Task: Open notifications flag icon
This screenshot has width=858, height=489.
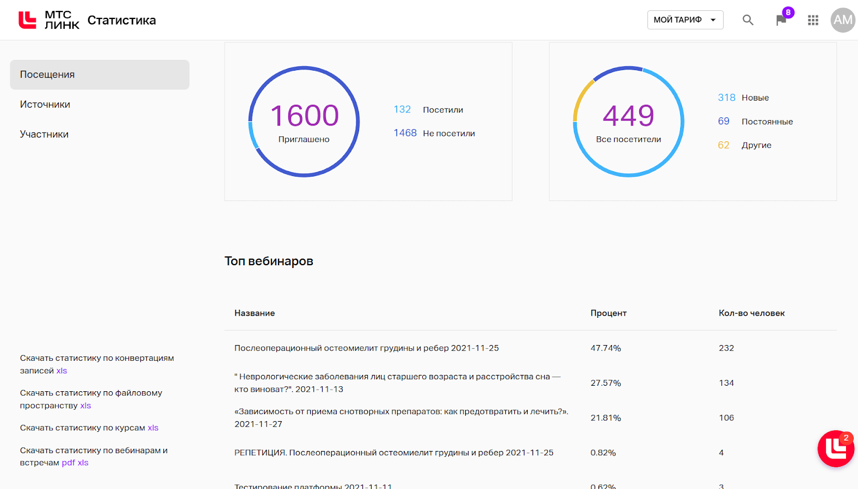Action: 781,20
